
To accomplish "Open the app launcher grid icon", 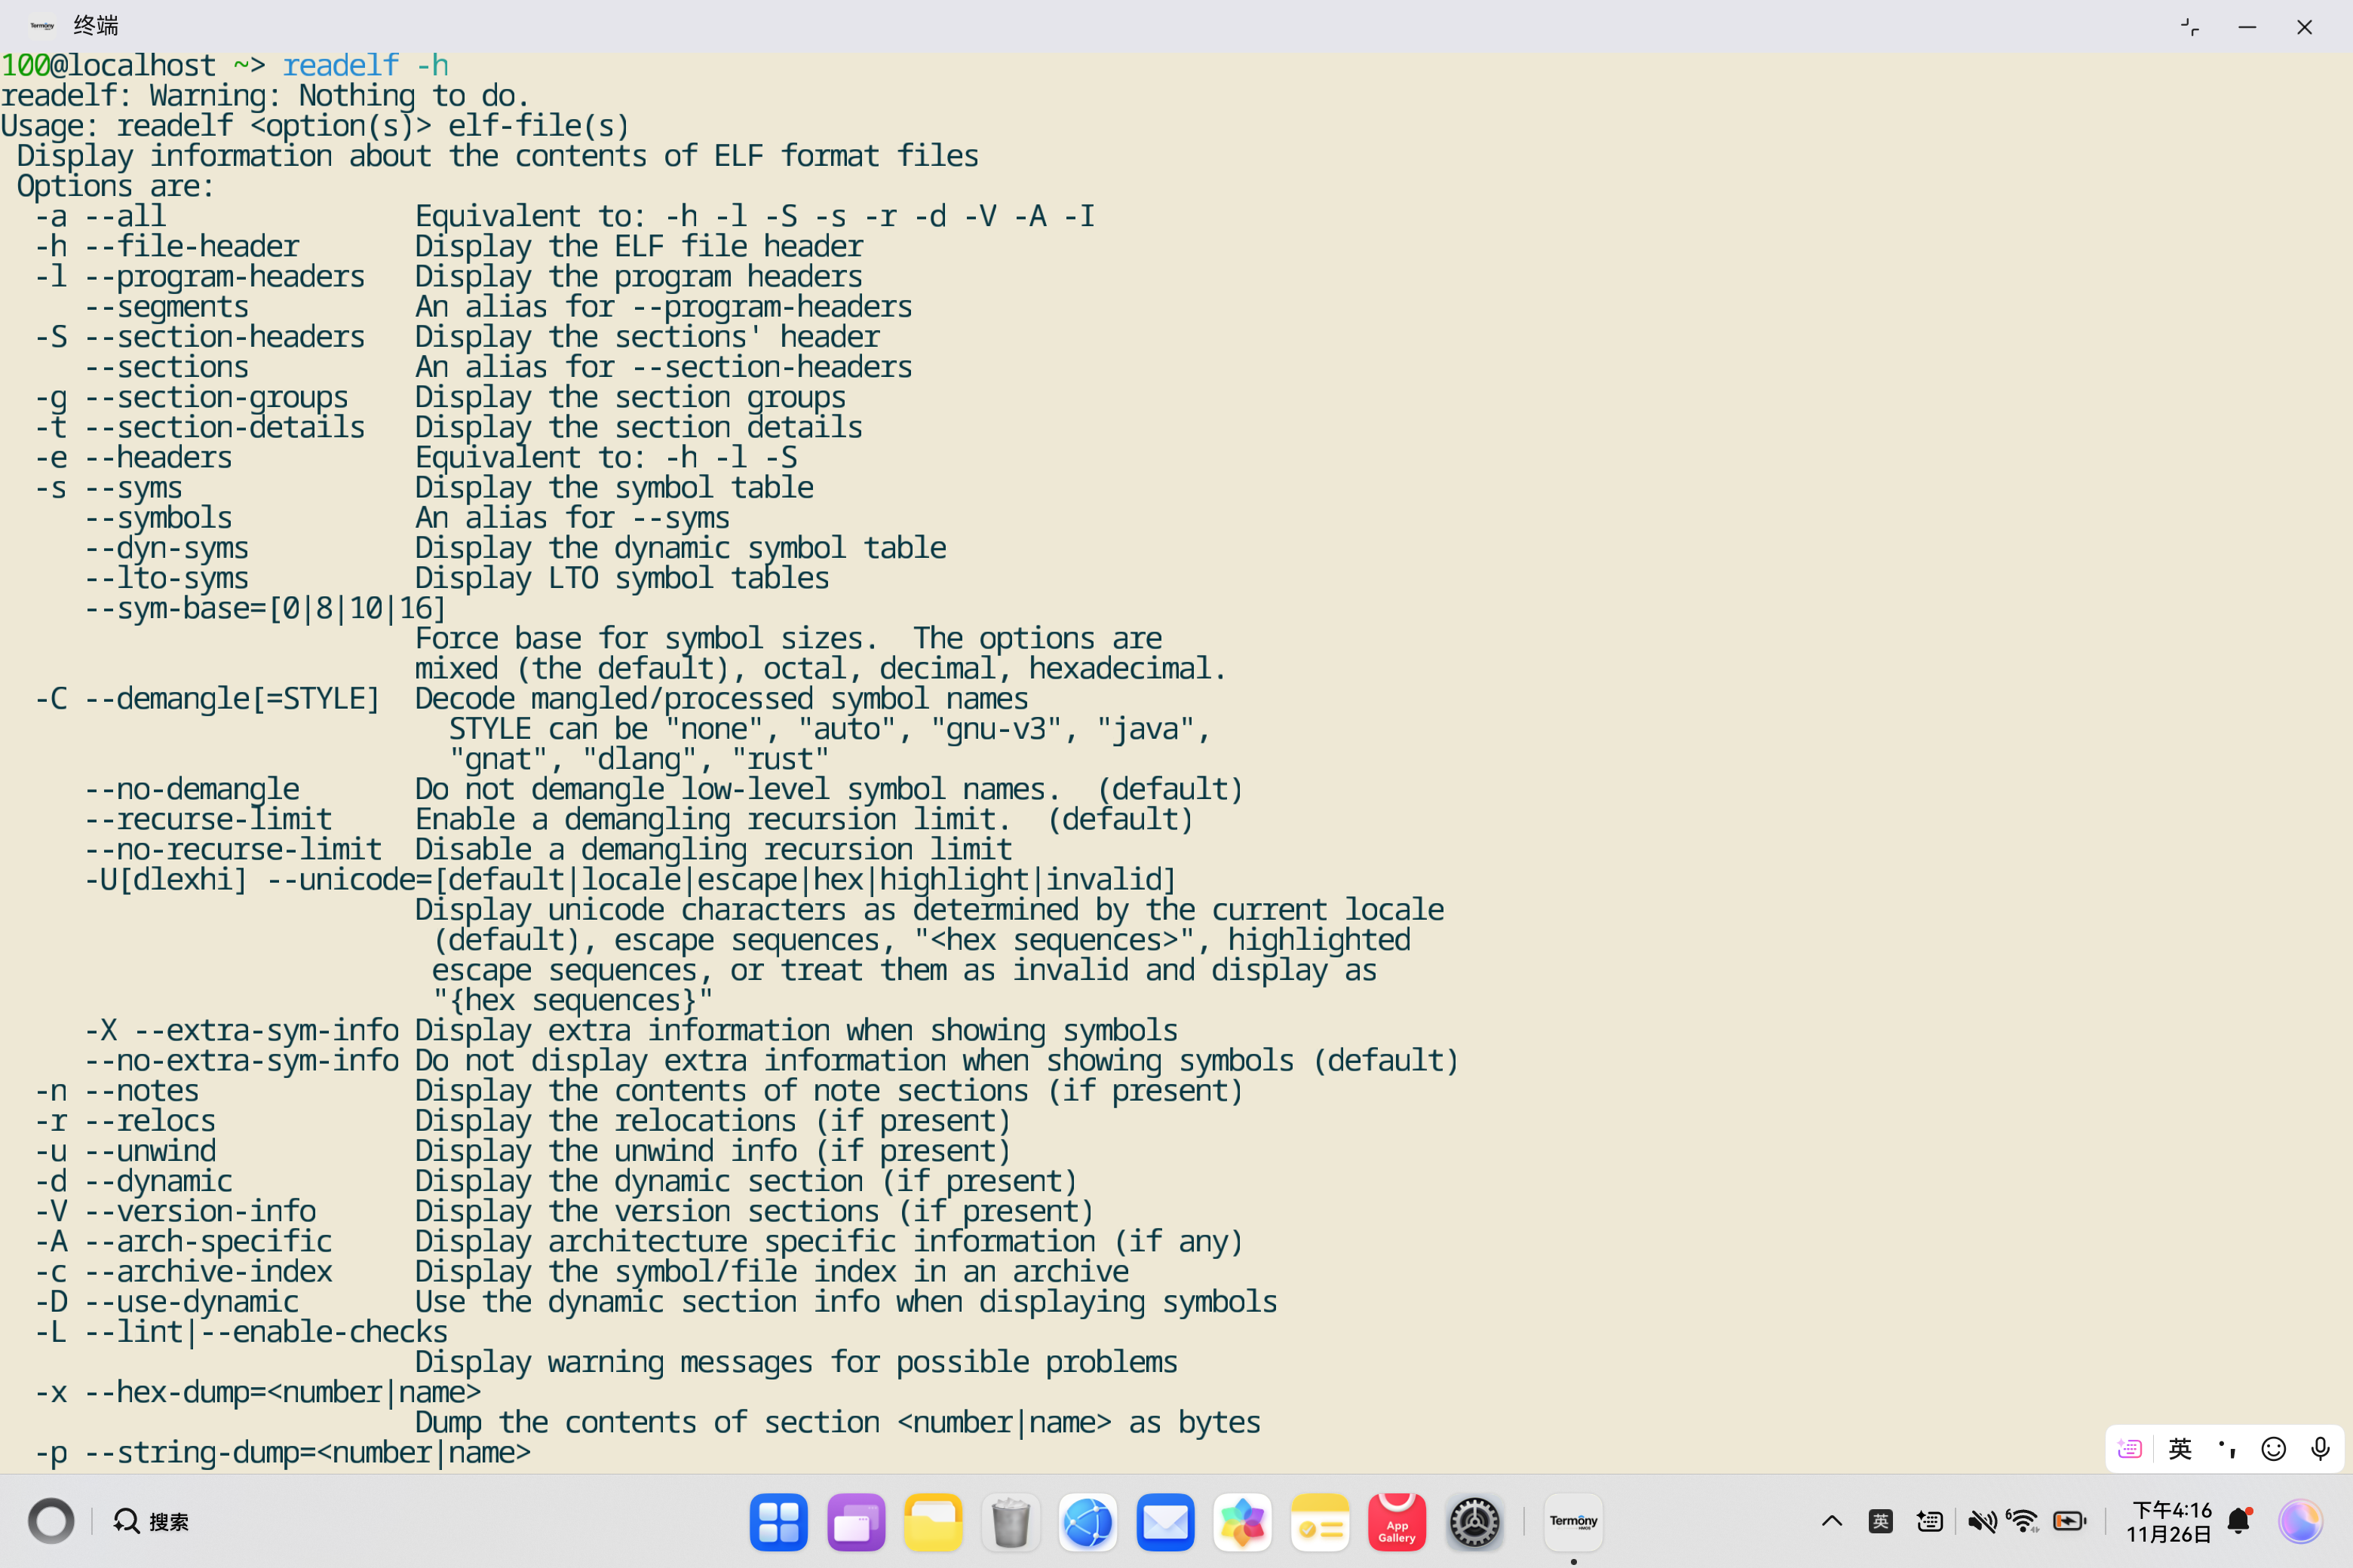I will coord(778,1521).
